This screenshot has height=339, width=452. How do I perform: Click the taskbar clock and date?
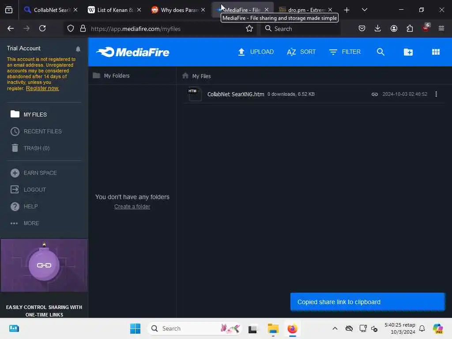tap(399, 328)
